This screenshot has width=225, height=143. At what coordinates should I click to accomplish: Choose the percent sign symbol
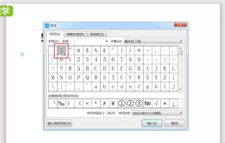96,50
